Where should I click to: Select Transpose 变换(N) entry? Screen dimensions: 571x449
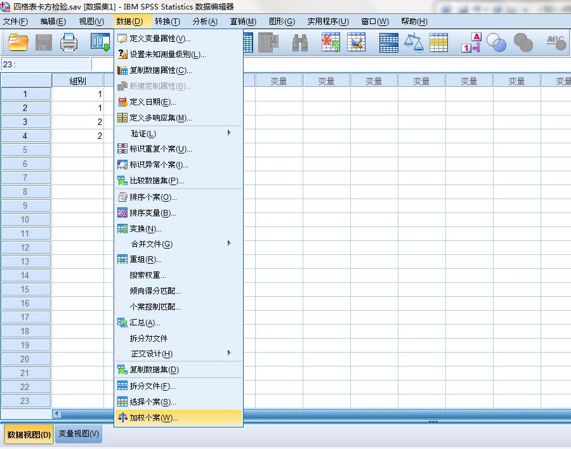coord(178,229)
